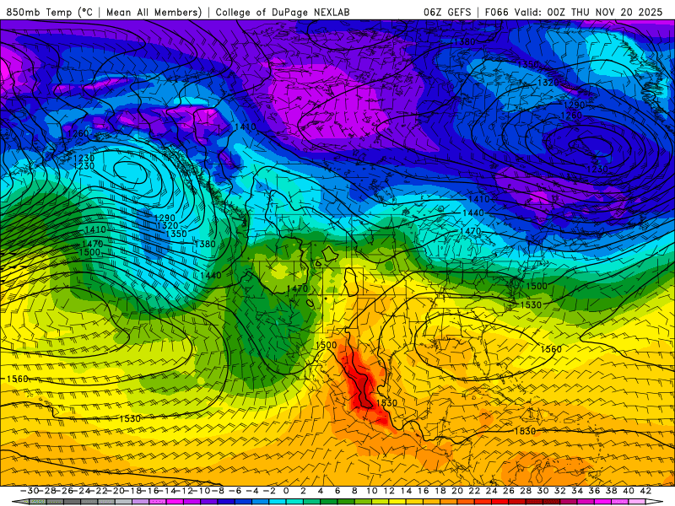This screenshot has height=506, width=675.
Task: Click the 1530 label over the Caribbean
Action: 525,431
